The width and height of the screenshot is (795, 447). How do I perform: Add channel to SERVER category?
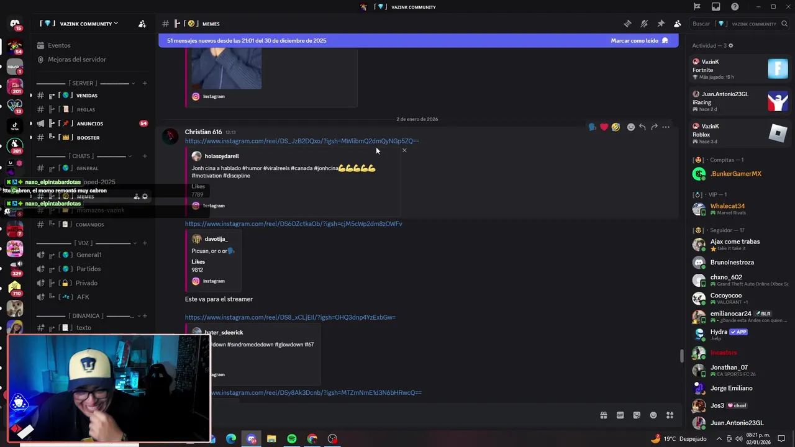[145, 83]
